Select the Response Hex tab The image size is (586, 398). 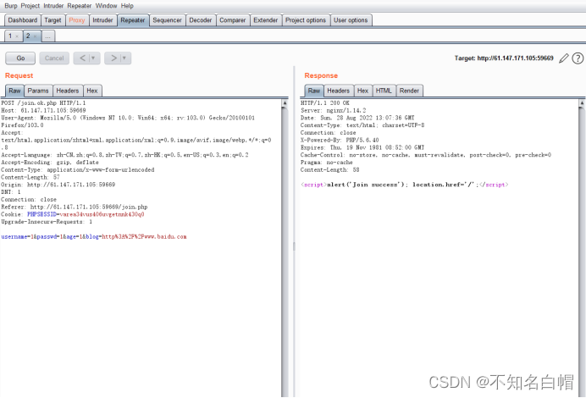(362, 91)
